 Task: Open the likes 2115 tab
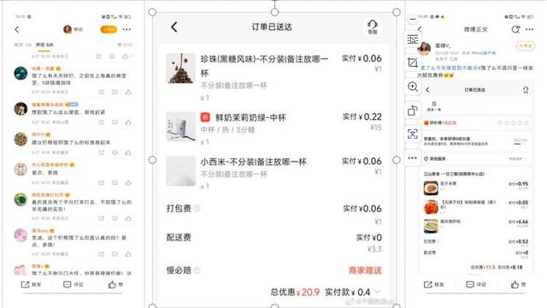[125, 45]
